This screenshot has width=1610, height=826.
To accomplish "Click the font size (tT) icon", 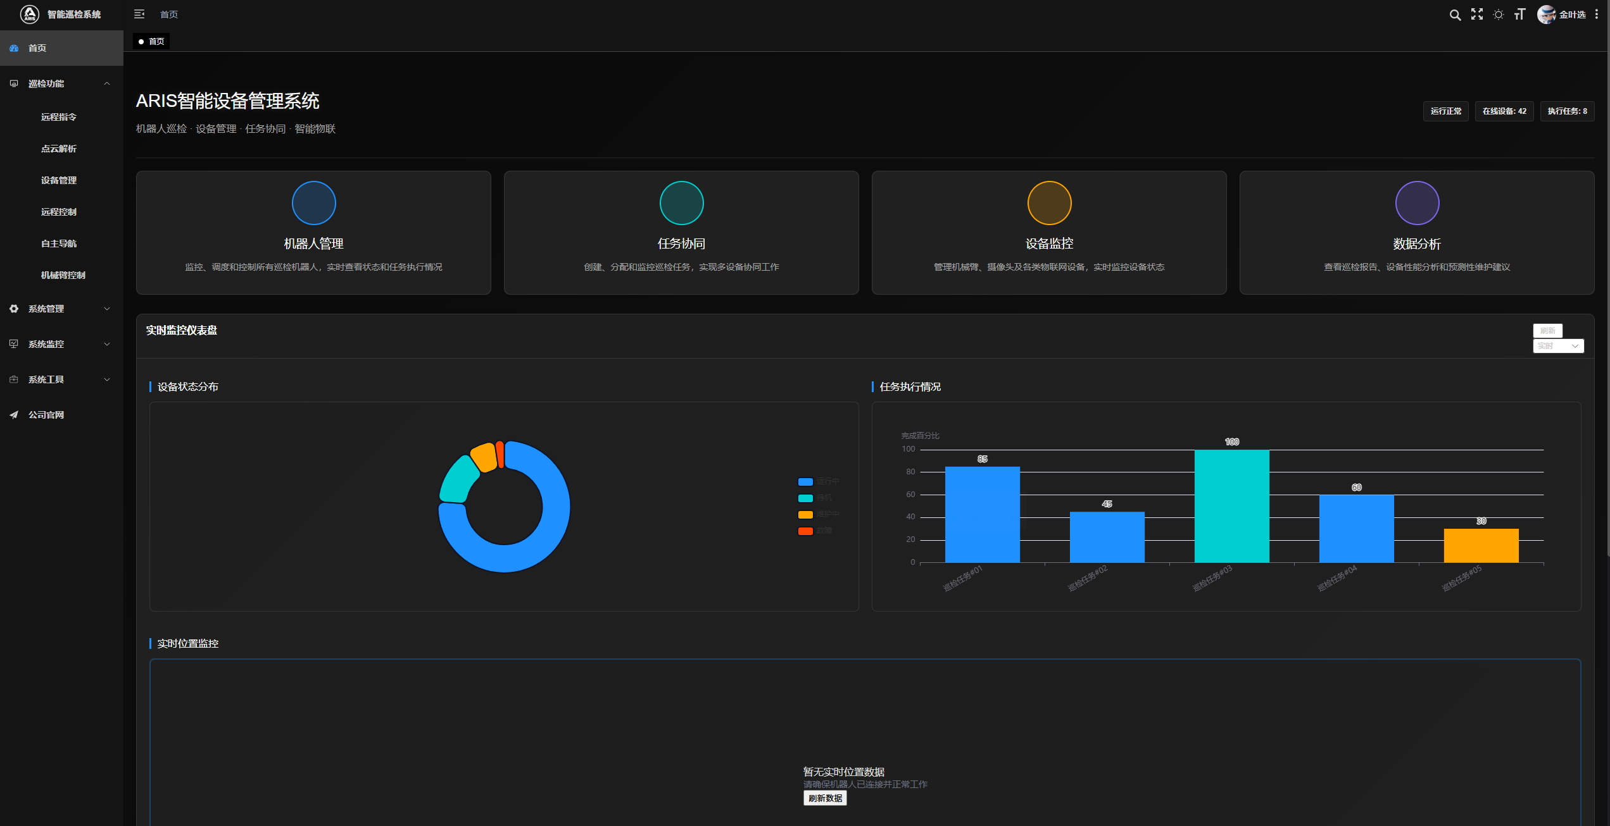I will 1519,15.
